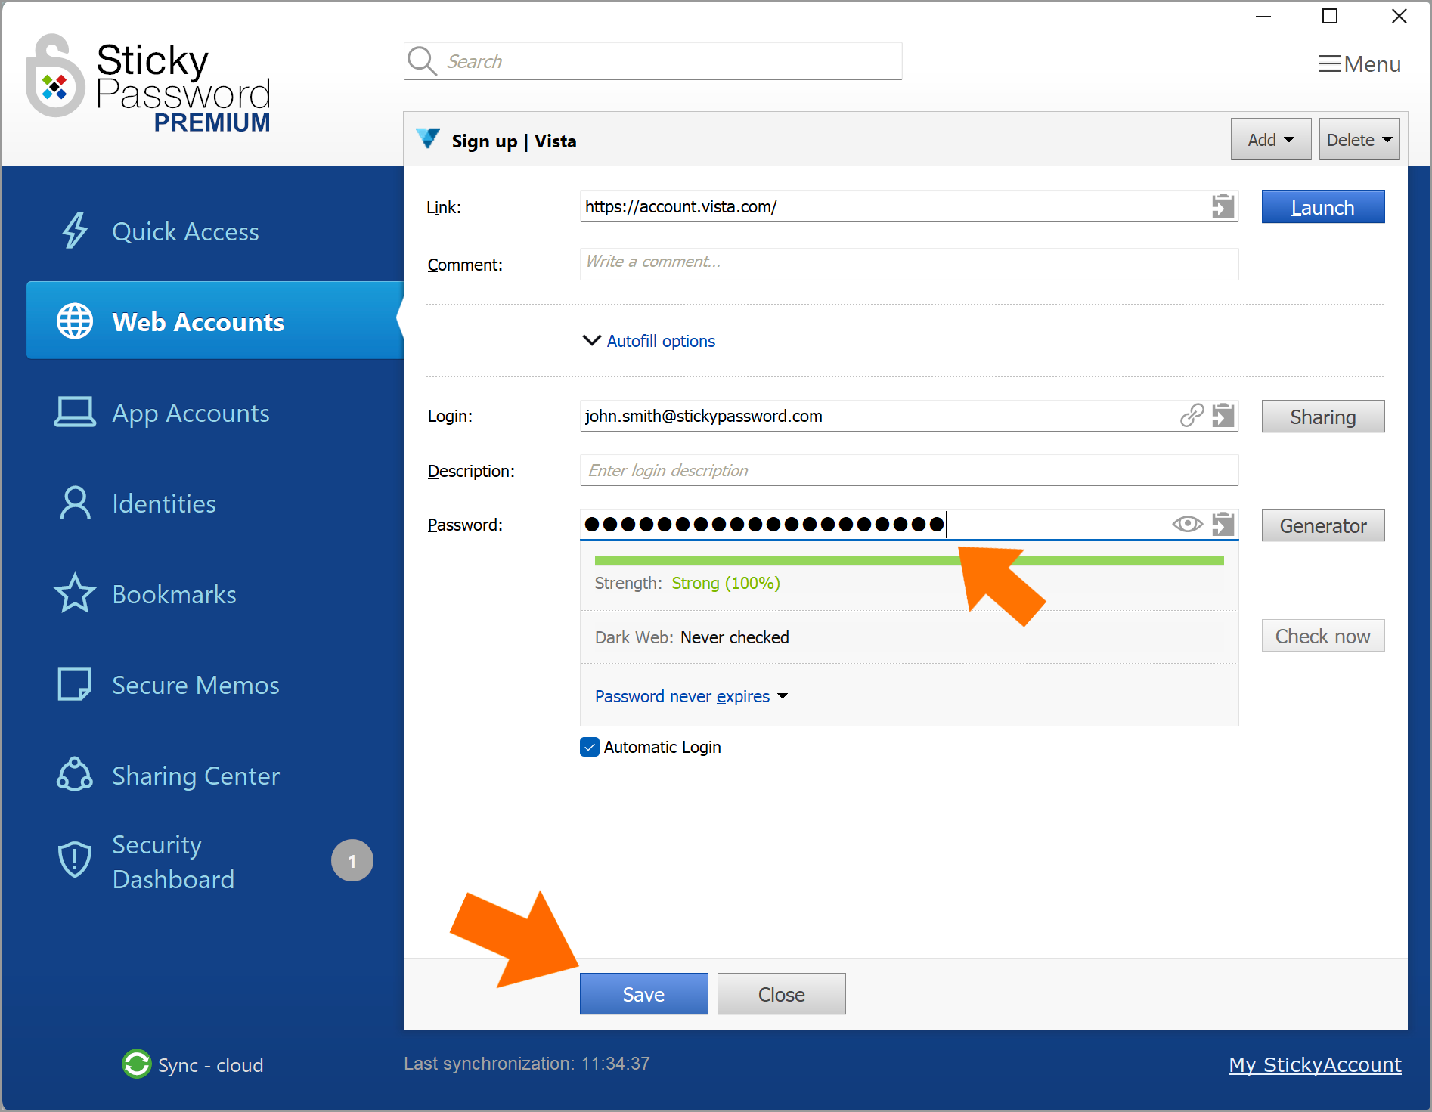Switch to Bookmarks
This screenshot has width=1432, height=1112.
point(174,594)
